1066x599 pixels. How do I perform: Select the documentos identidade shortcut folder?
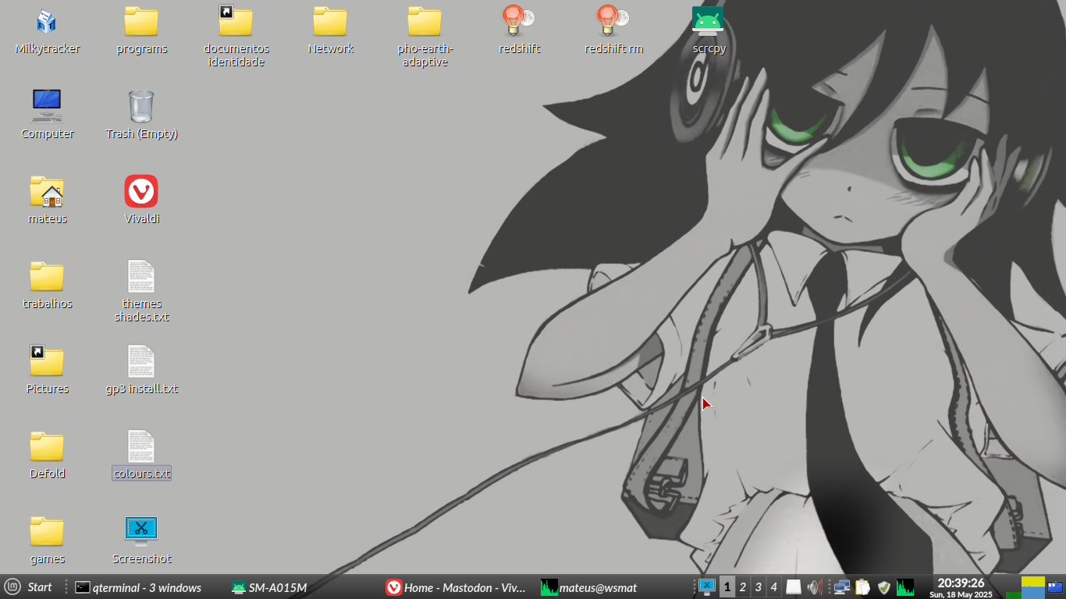coord(236,22)
